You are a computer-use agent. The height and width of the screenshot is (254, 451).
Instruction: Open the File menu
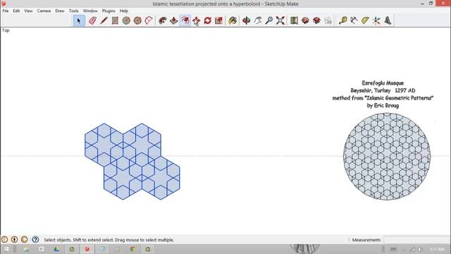(x=6, y=11)
